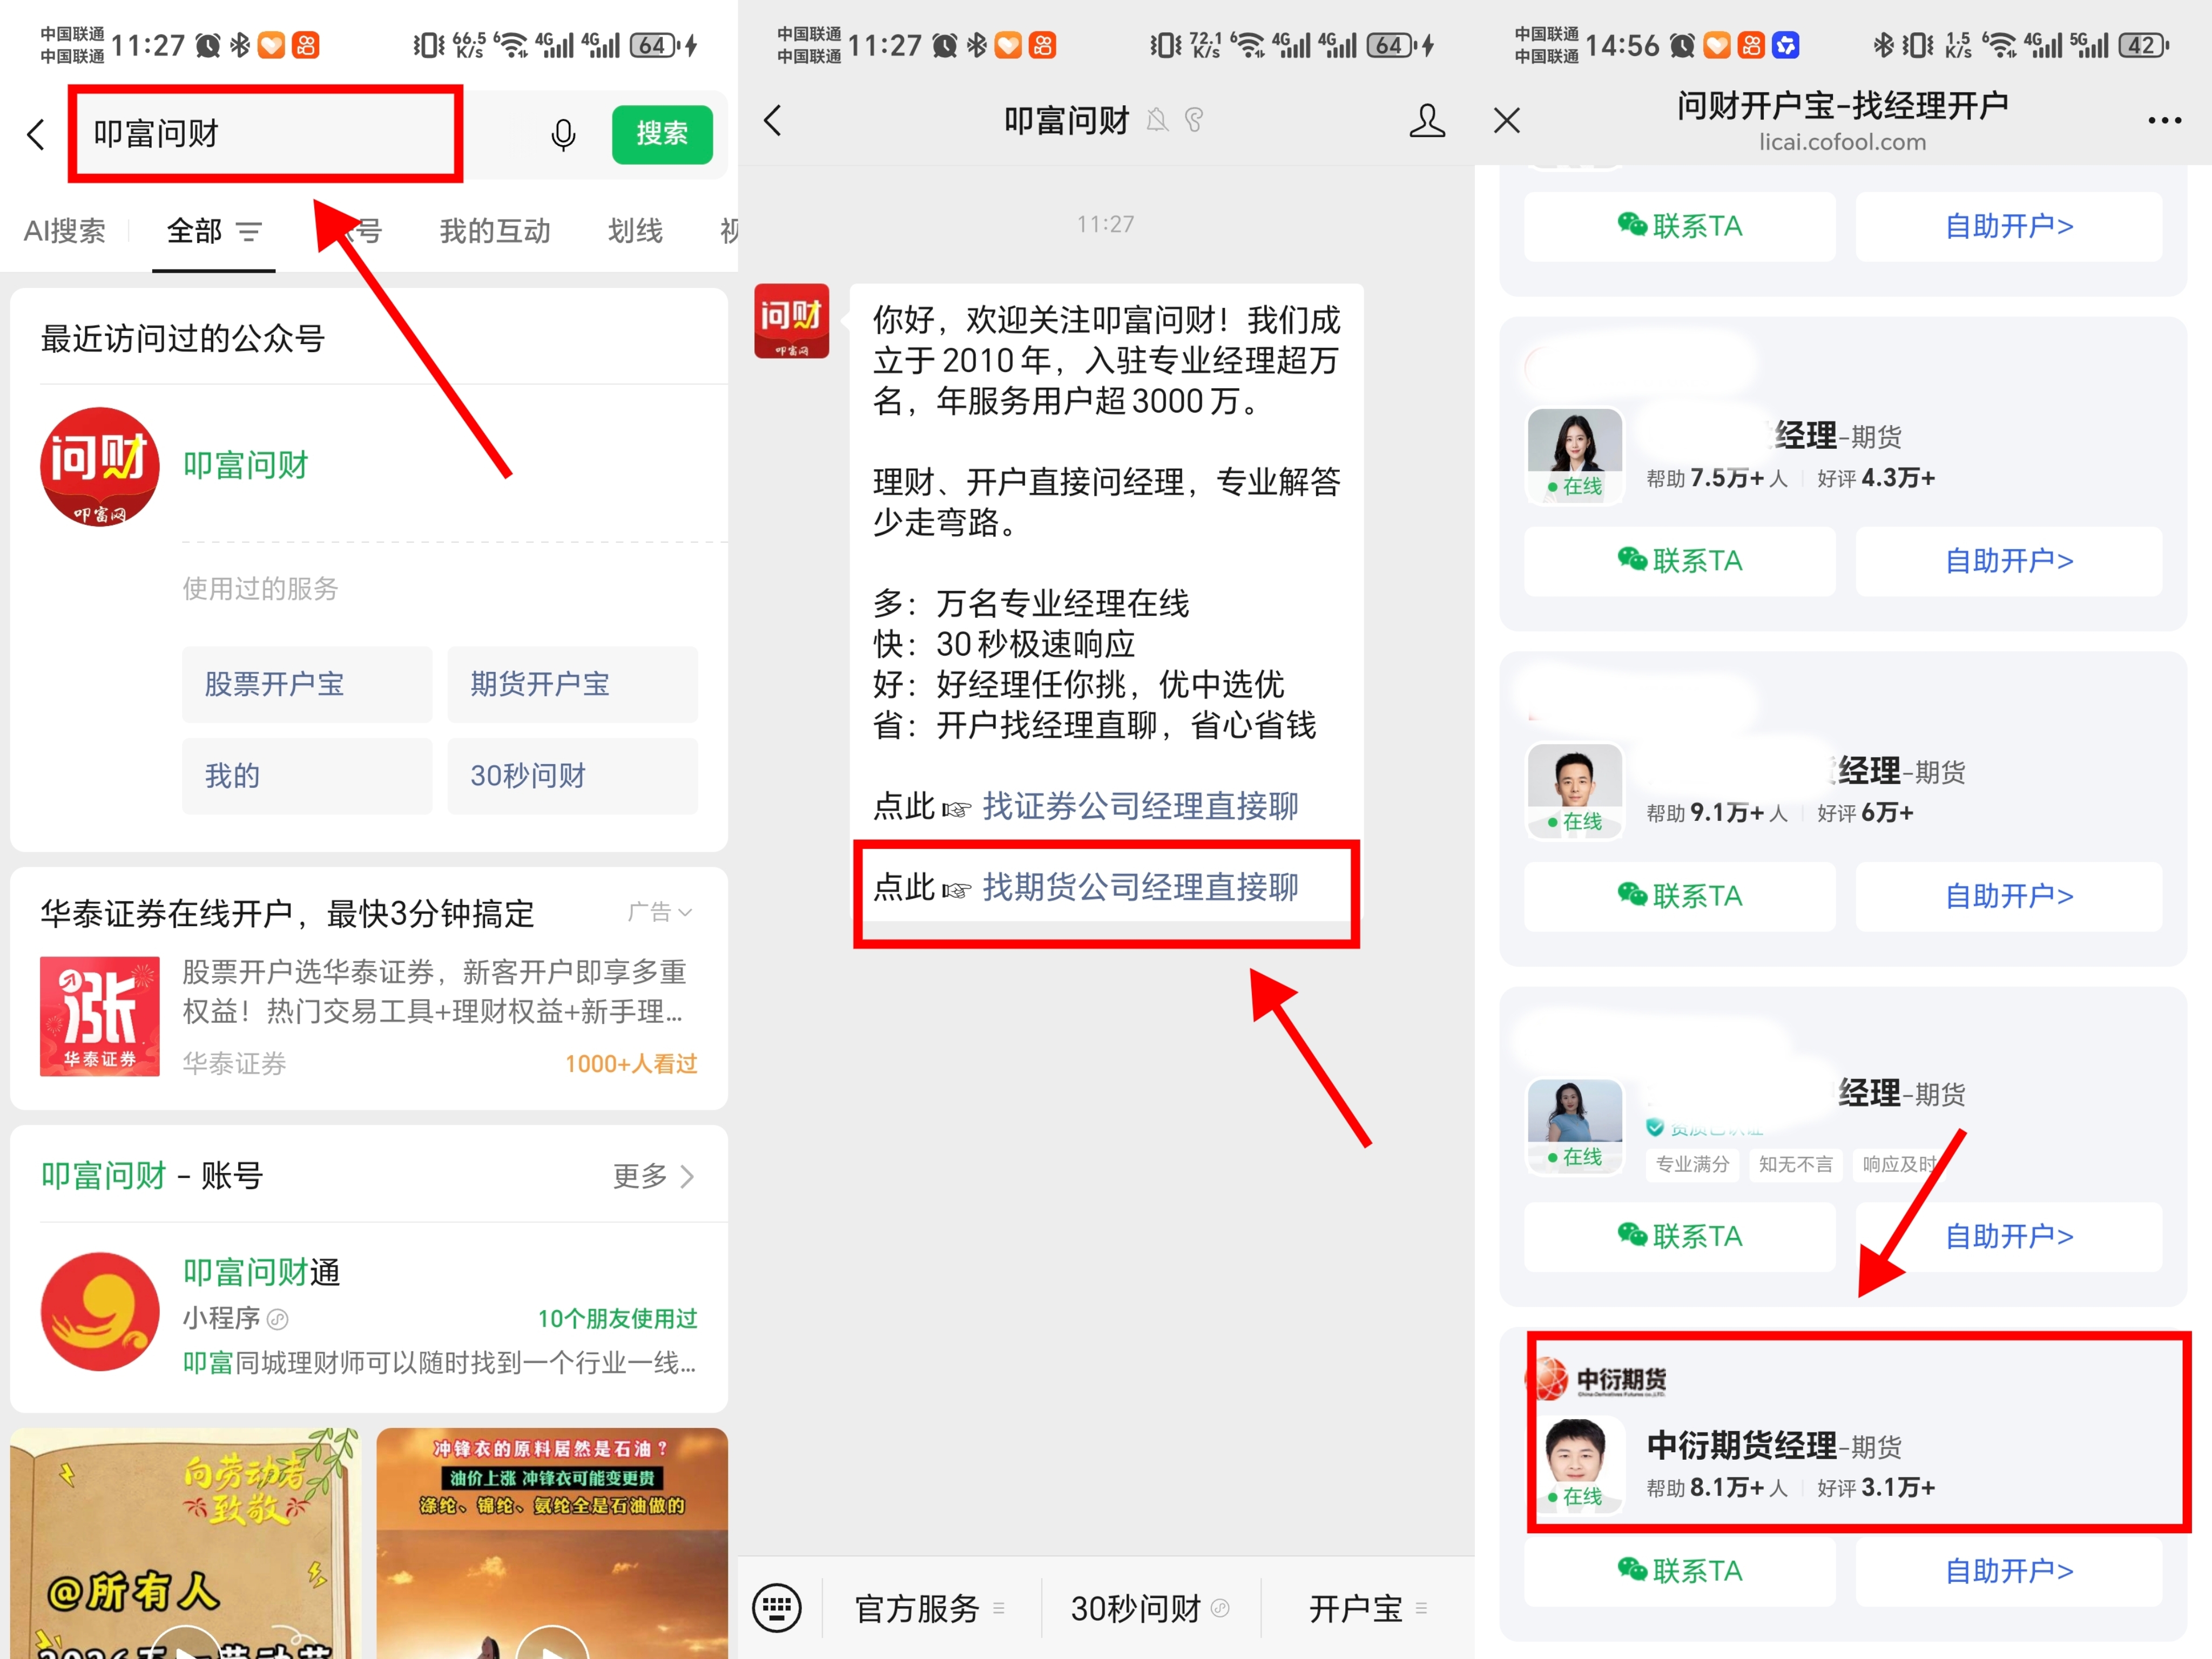Open the avatar of the 7.5万+ manager
This screenshot has width=2212, height=1659.
[x=1575, y=455]
